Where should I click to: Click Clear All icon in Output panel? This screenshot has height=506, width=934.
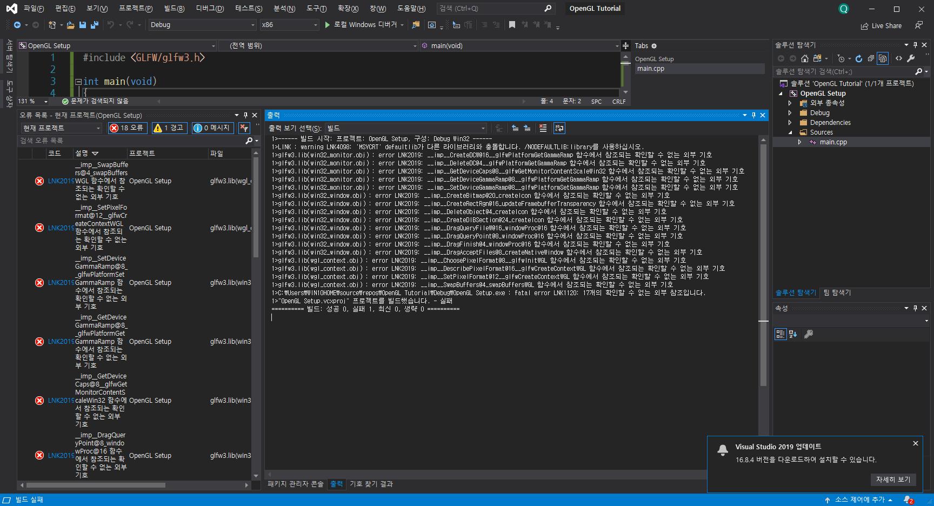tap(543, 128)
